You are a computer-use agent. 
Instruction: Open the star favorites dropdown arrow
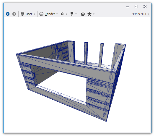94,14
